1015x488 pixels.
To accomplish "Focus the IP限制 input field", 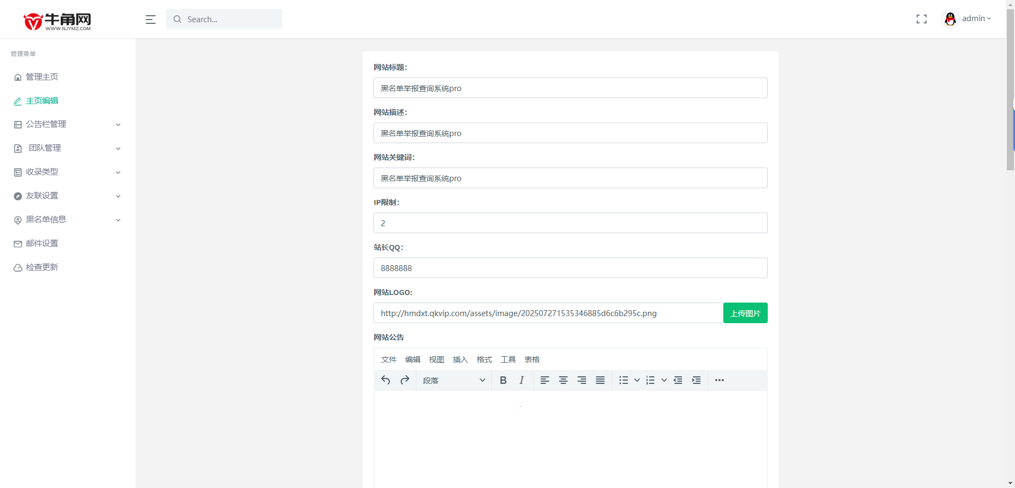I will coord(570,223).
